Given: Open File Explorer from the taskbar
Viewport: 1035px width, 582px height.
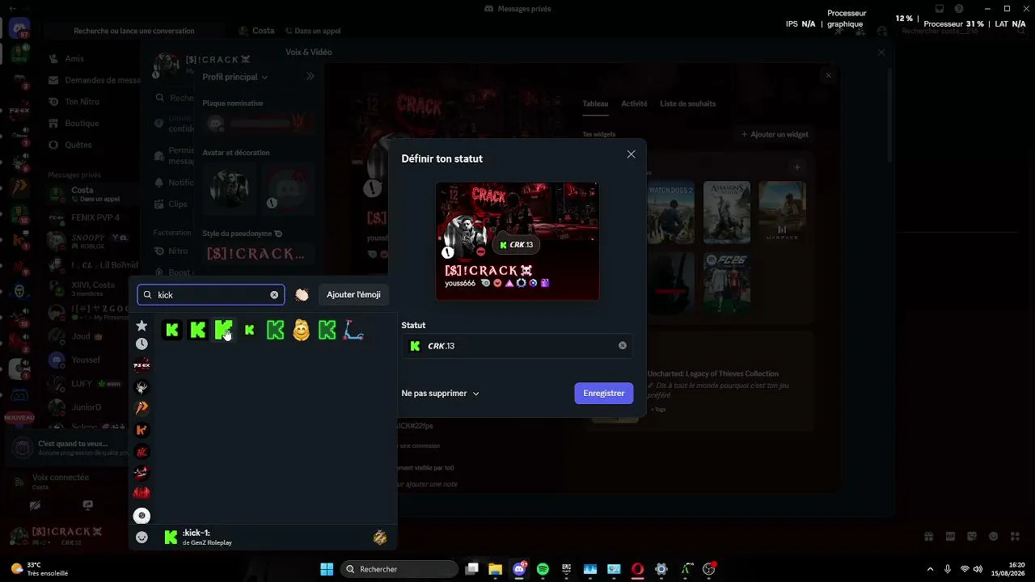Looking at the screenshot, I should coord(496,569).
